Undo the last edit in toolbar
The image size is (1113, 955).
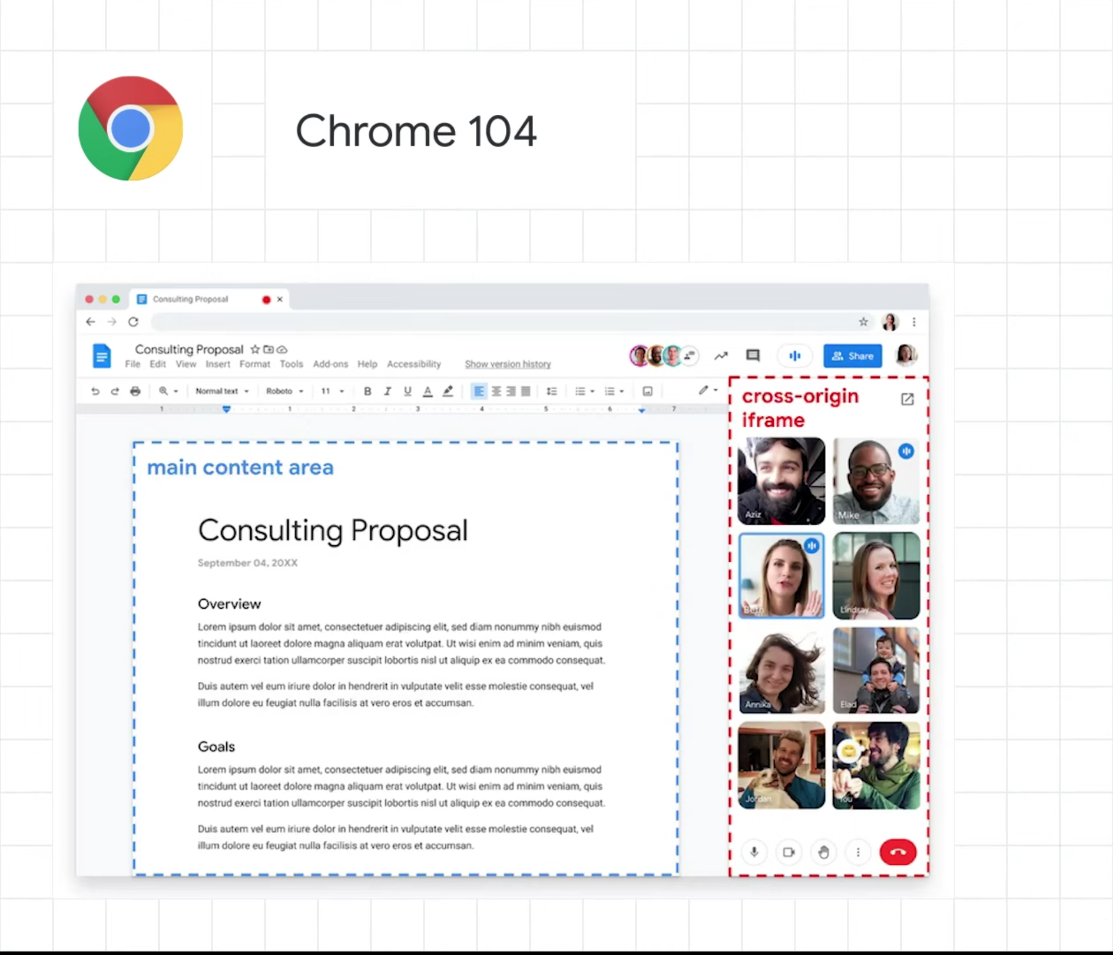[95, 391]
